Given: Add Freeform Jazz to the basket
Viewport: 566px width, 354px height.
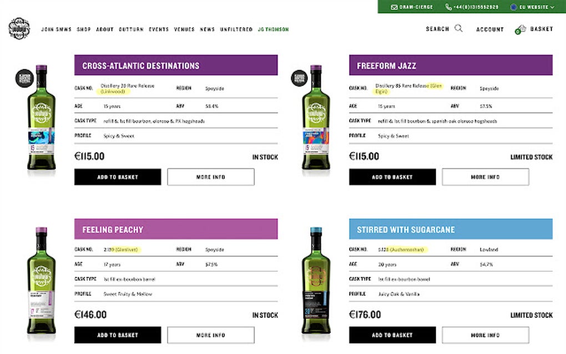Looking at the screenshot, I should [392, 176].
